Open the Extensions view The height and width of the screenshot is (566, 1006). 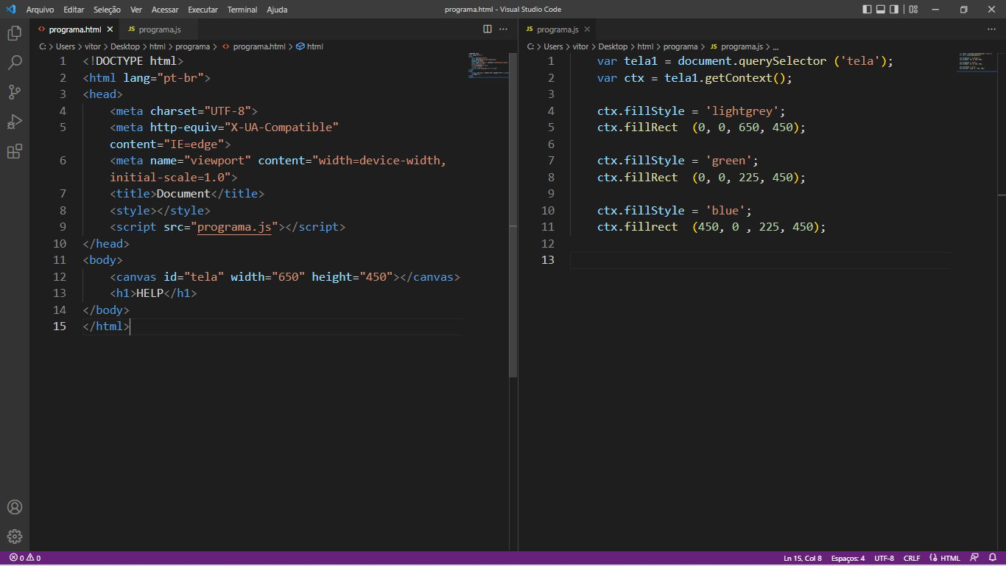click(14, 151)
